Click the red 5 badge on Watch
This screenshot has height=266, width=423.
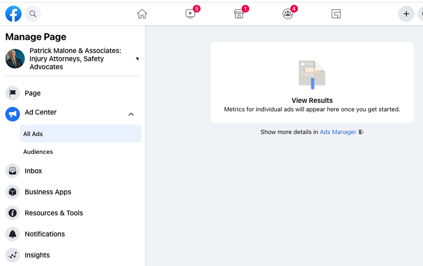coord(197,9)
